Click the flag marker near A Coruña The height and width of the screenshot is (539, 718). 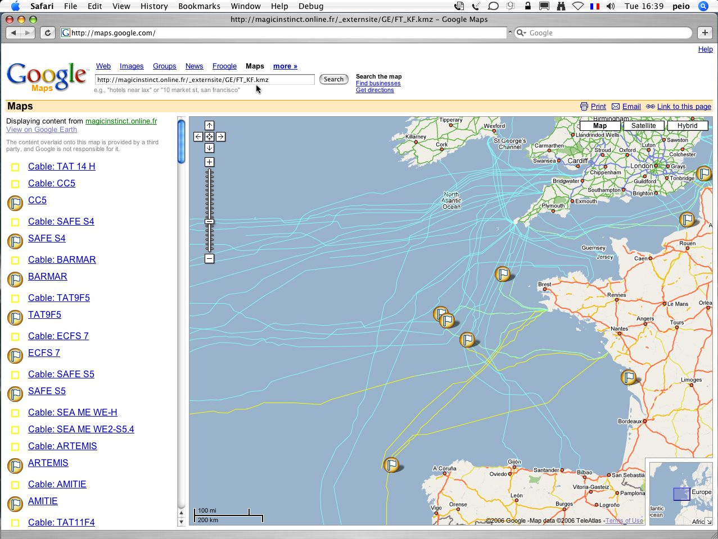pyautogui.click(x=391, y=464)
